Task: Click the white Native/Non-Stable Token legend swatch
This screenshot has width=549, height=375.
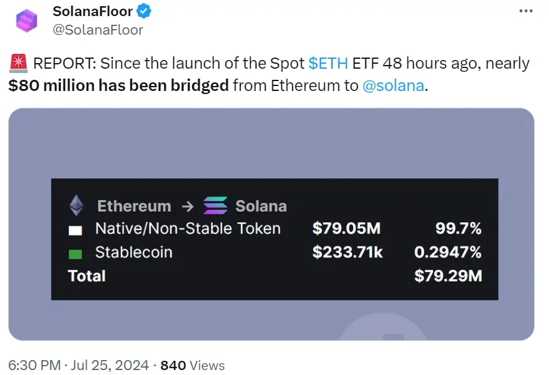Action: 76,228
